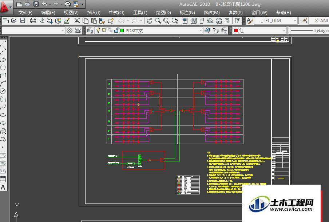Click Quick Access Plot button

[68, 4]
